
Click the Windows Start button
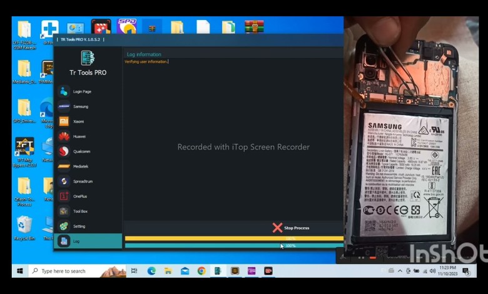pos(20,271)
